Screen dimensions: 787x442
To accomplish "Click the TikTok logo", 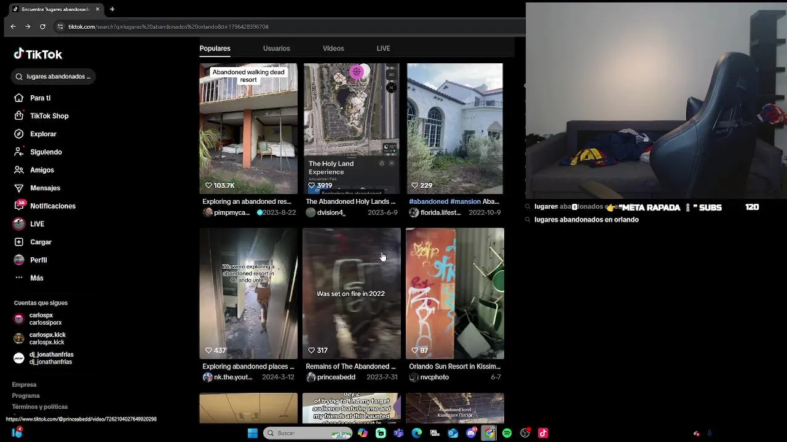I will tap(38, 54).
